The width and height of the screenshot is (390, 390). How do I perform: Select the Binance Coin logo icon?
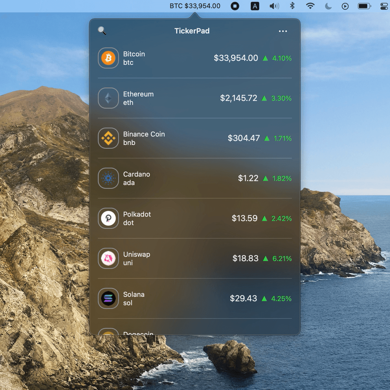108,138
